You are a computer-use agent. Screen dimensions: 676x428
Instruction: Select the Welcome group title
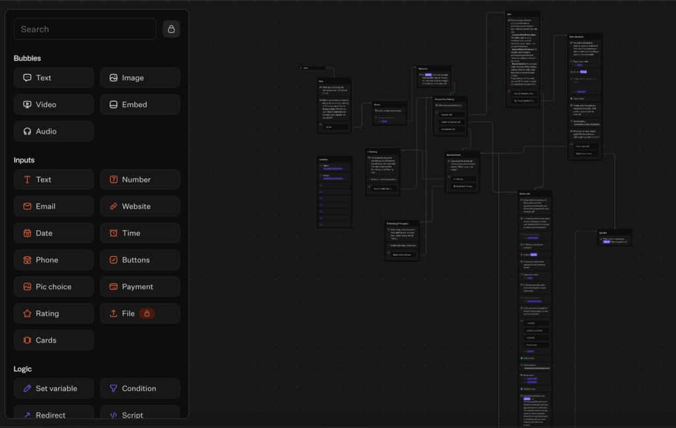423,69
